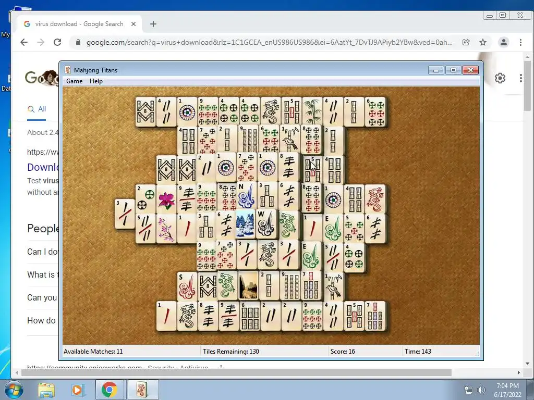The width and height of the screenshot is (534, 400).
Task: Select the snowy winter season tile
Action: pos(245,223)
